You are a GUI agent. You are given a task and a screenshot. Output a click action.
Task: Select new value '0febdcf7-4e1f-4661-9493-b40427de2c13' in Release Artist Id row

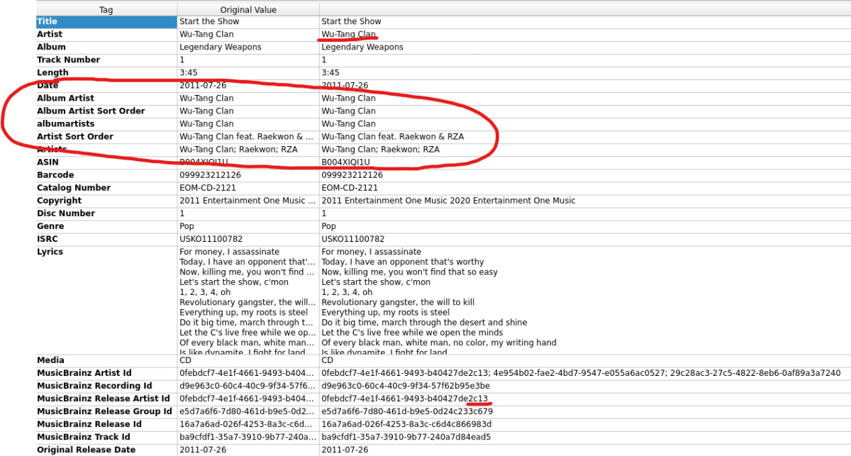pos(405,399)
